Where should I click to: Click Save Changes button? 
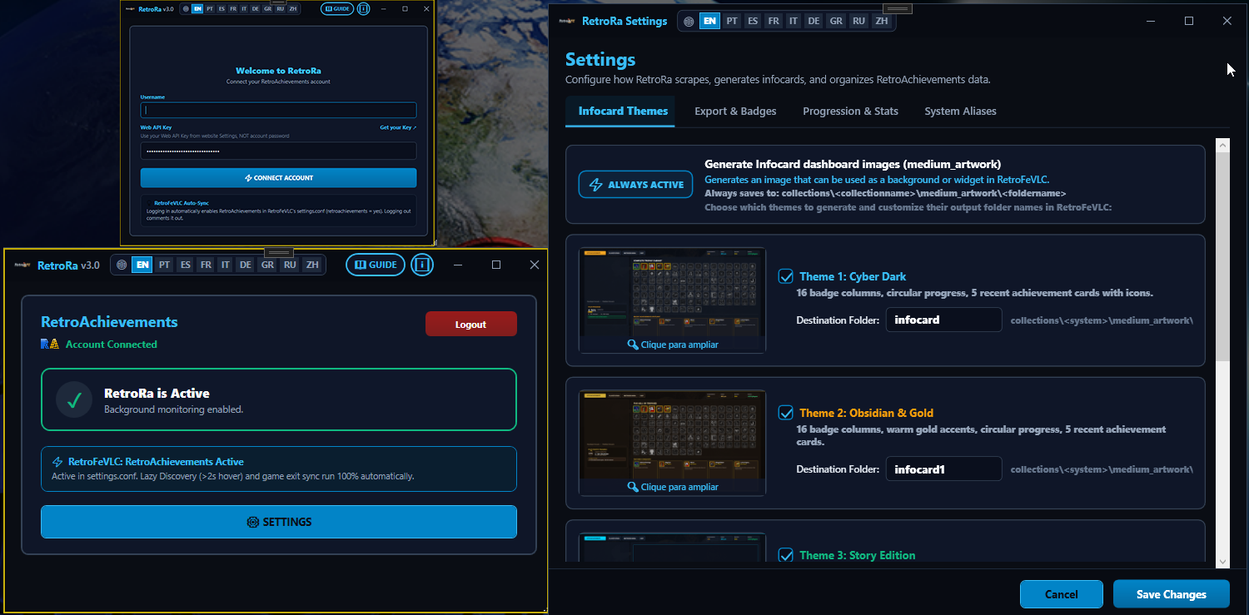click(1171, 594)
